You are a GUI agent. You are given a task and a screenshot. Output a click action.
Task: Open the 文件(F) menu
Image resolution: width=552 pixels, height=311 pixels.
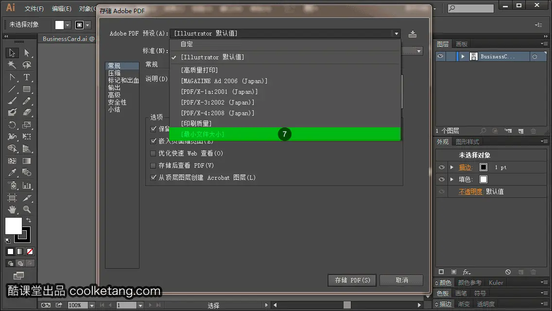pyautogui.click(x=34, y=8)
